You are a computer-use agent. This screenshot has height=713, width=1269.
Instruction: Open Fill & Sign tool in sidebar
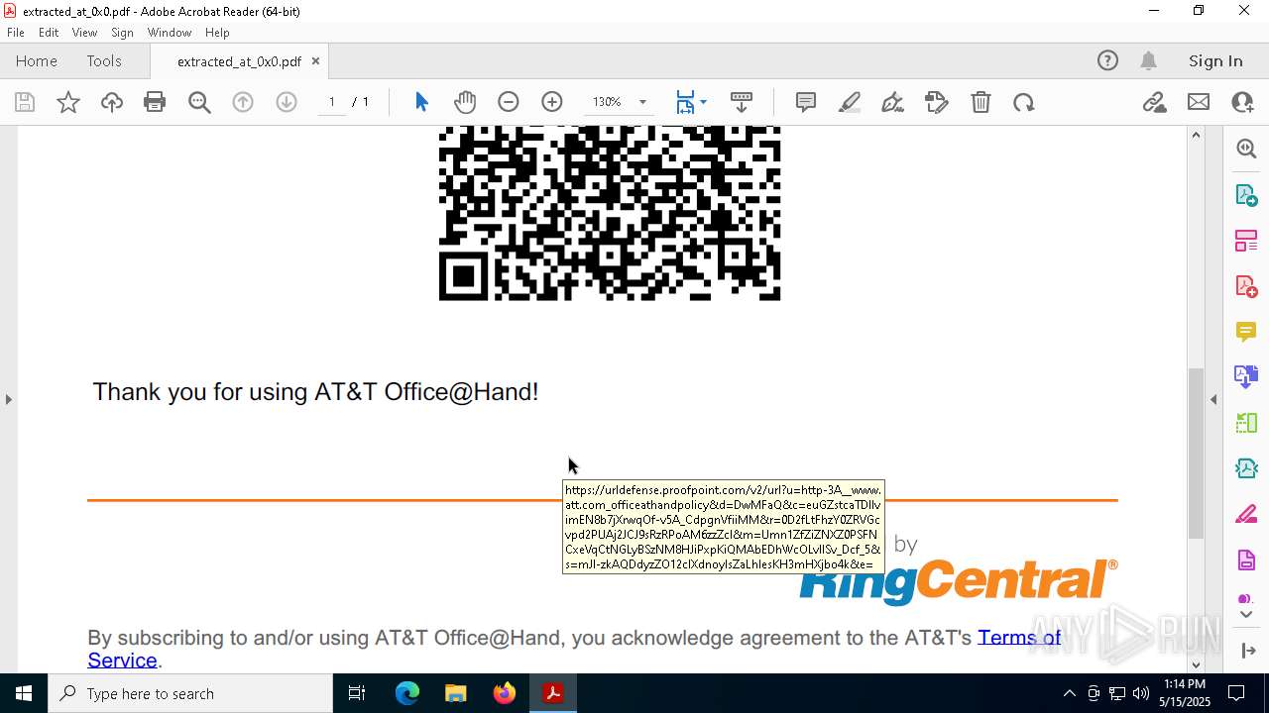point(1246,514)
